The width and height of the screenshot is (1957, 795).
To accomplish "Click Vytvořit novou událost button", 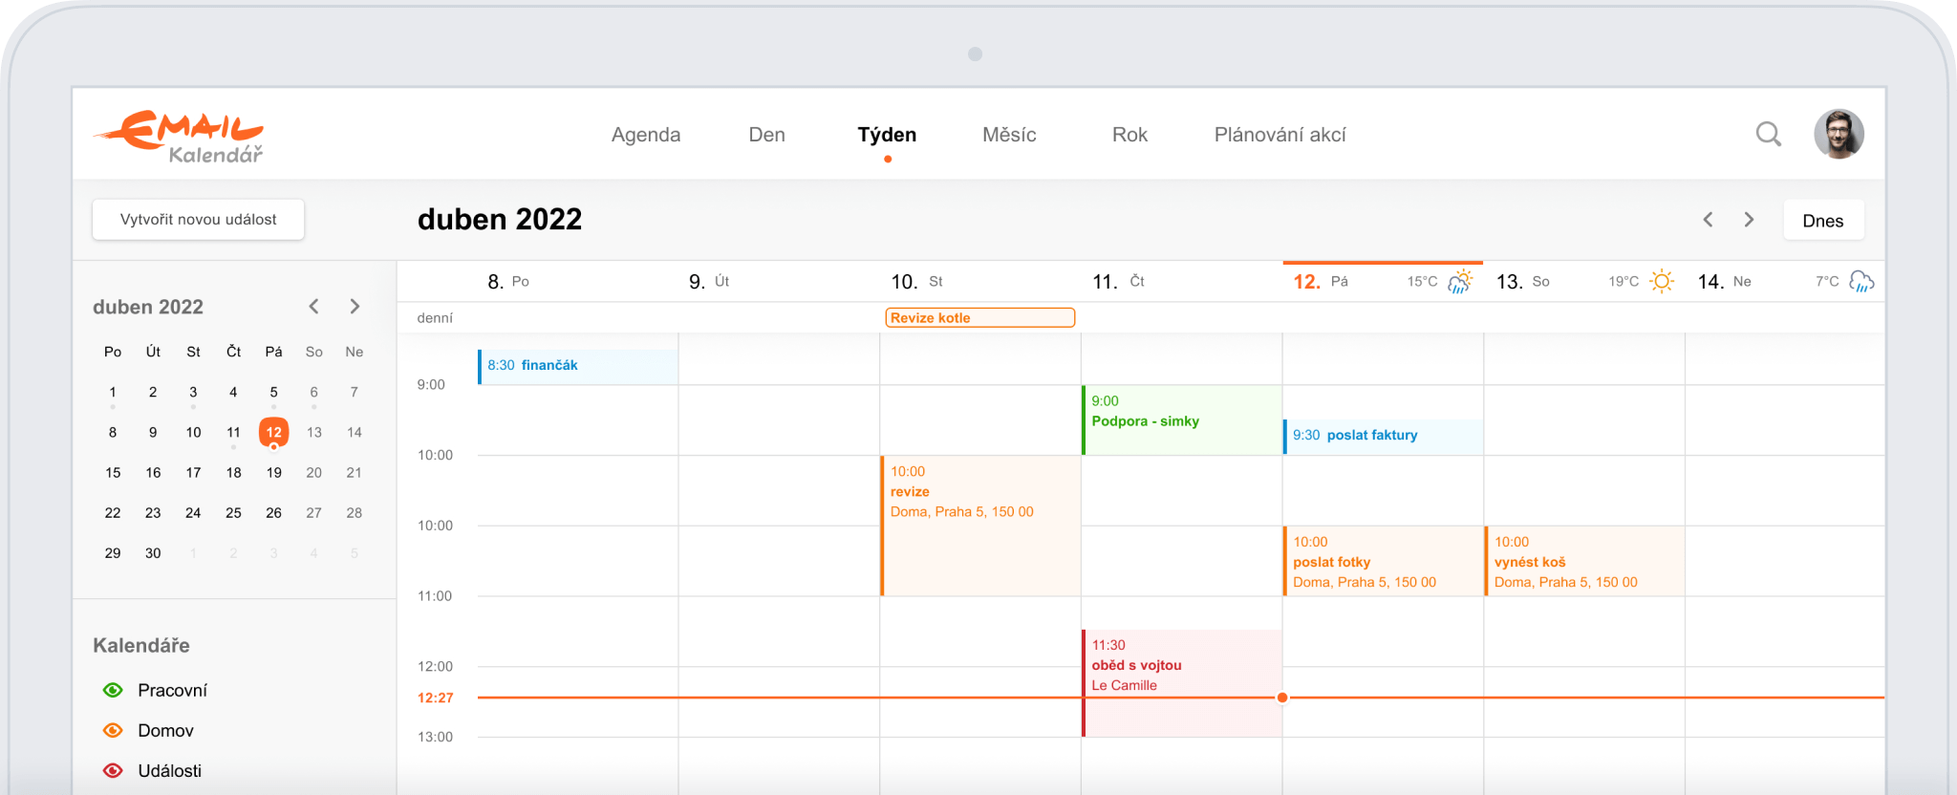I will [198, 220].
